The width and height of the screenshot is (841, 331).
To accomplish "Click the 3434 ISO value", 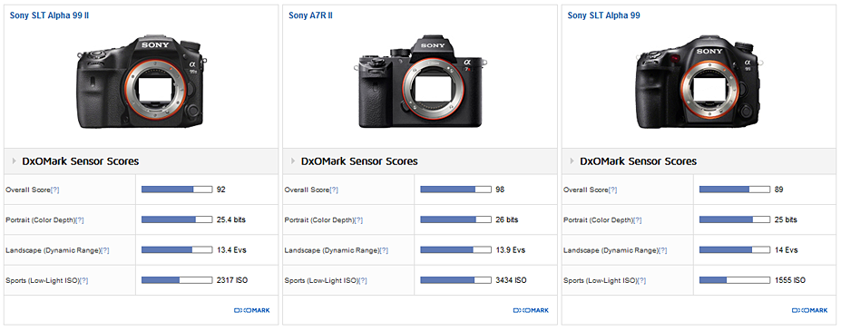I will coord(511,280).
